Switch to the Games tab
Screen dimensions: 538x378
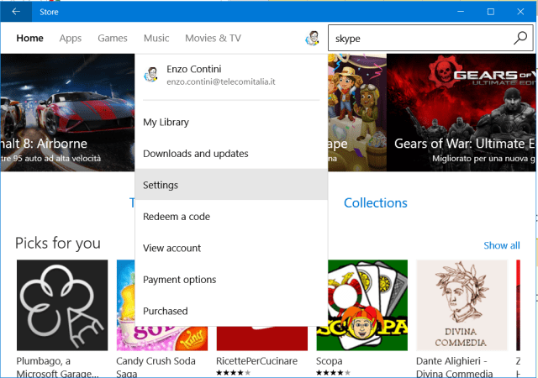click(x=113, y=38)
